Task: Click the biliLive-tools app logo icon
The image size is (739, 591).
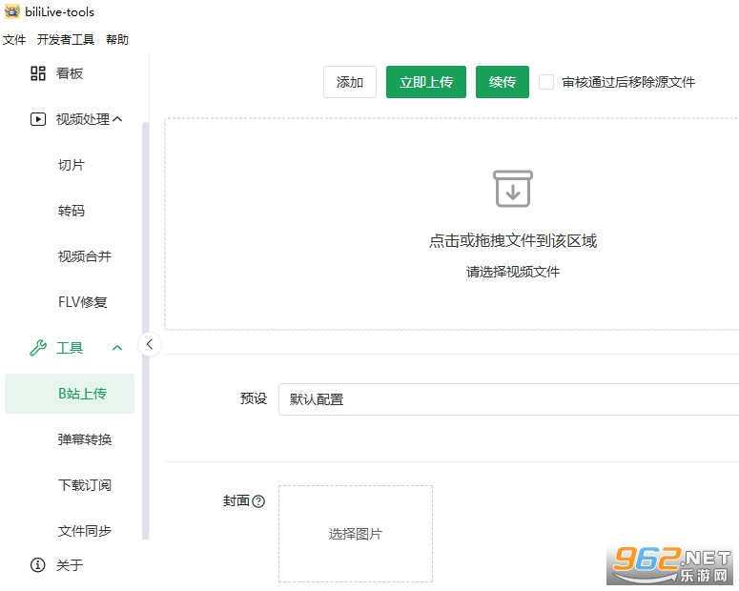Action: [12, 11]
